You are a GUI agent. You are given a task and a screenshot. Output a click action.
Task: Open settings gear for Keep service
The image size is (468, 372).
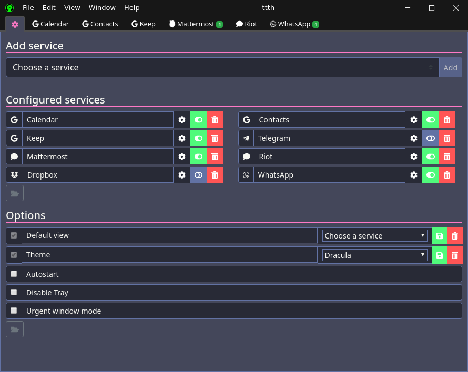182,138
